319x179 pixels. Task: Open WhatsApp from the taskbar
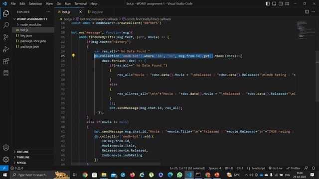click(x=179, y=175)
